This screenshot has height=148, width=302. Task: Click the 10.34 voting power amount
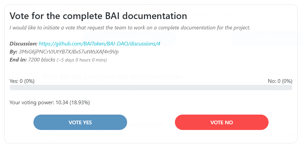(x=61, y=103)
